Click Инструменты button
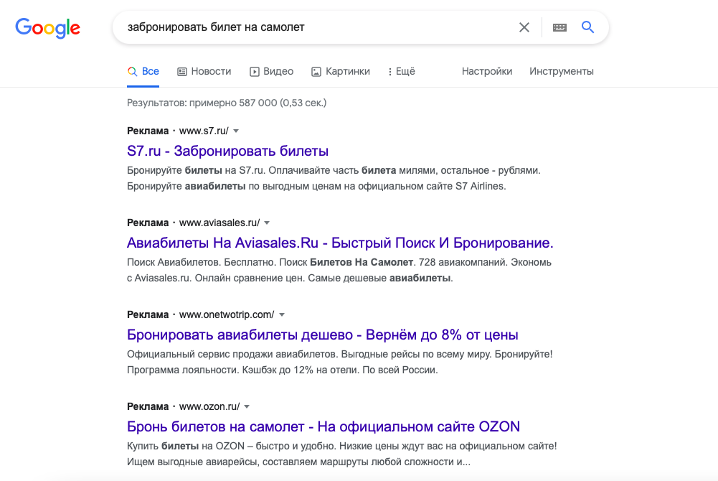 point(562,71)
